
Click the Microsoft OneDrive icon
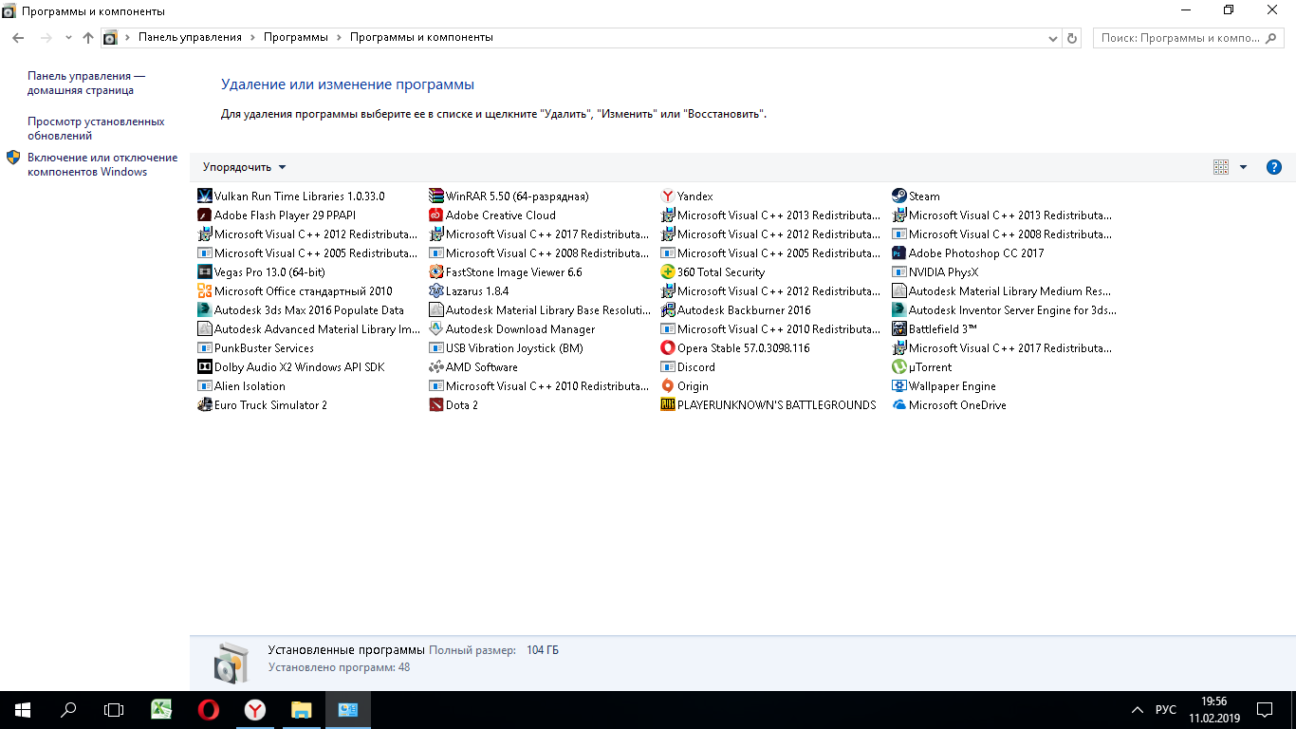pos(899,405)
